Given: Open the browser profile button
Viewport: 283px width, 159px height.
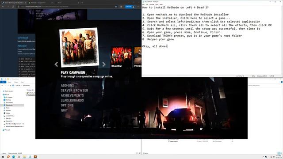Looking at the screenshot, I should (x=130, y=7).
